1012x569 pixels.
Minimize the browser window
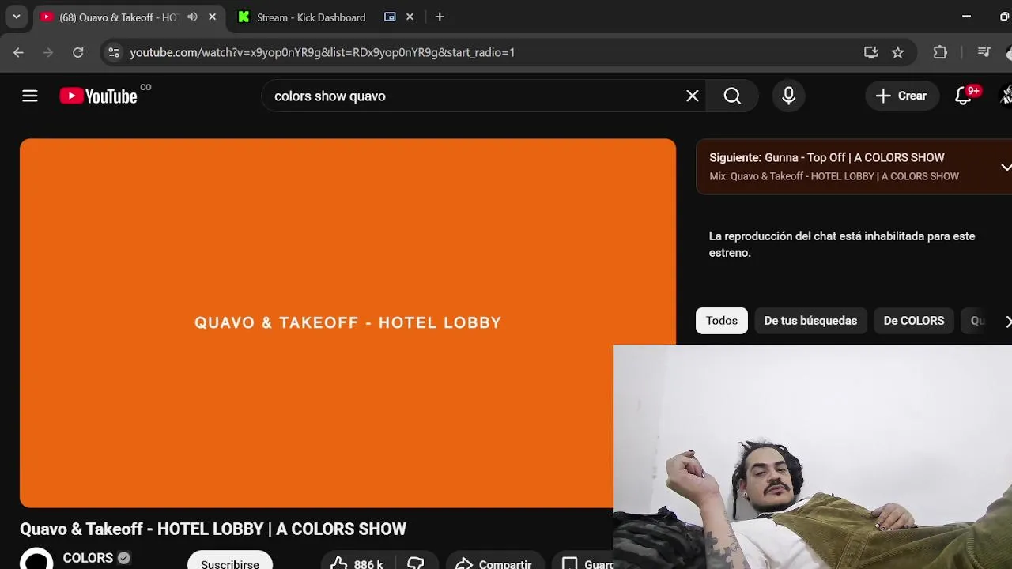point(966,17)
